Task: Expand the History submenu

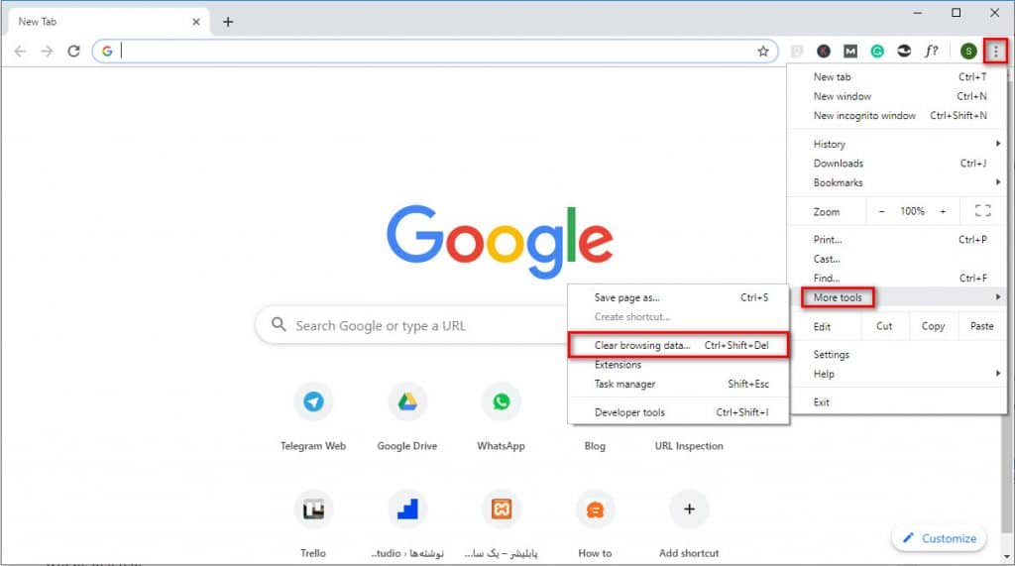Action: click(897, 144)
